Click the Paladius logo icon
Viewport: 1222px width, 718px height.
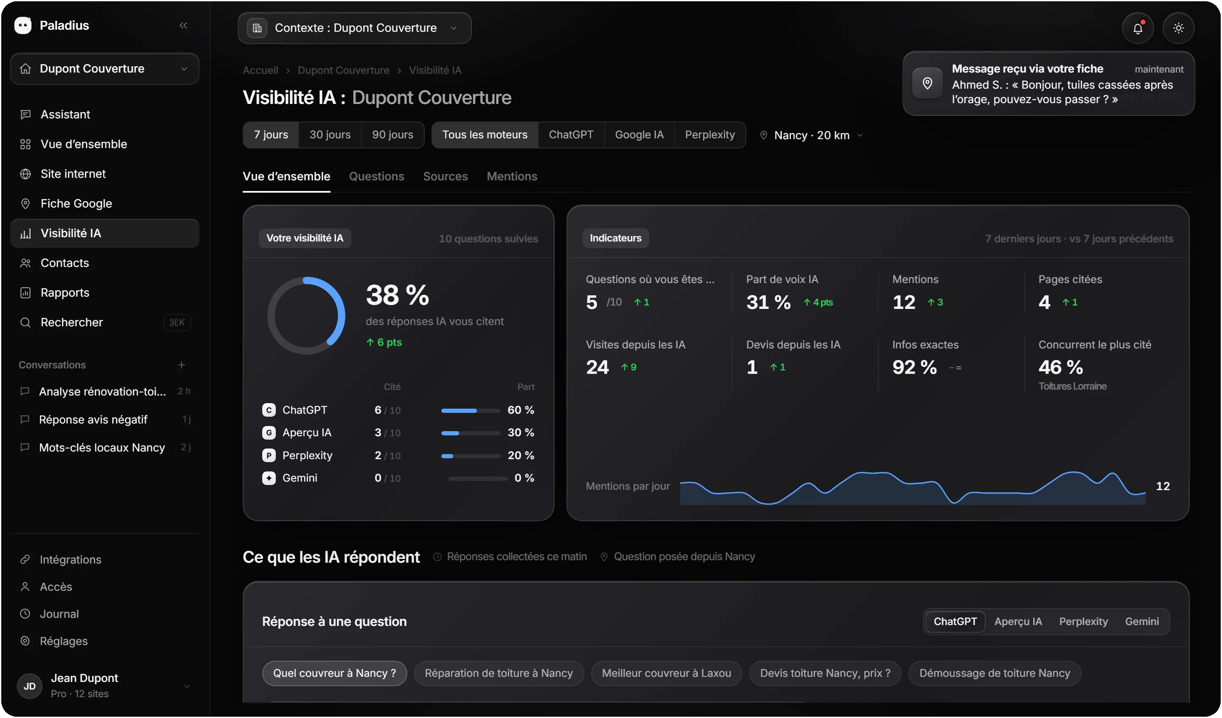tap(23, 25)
